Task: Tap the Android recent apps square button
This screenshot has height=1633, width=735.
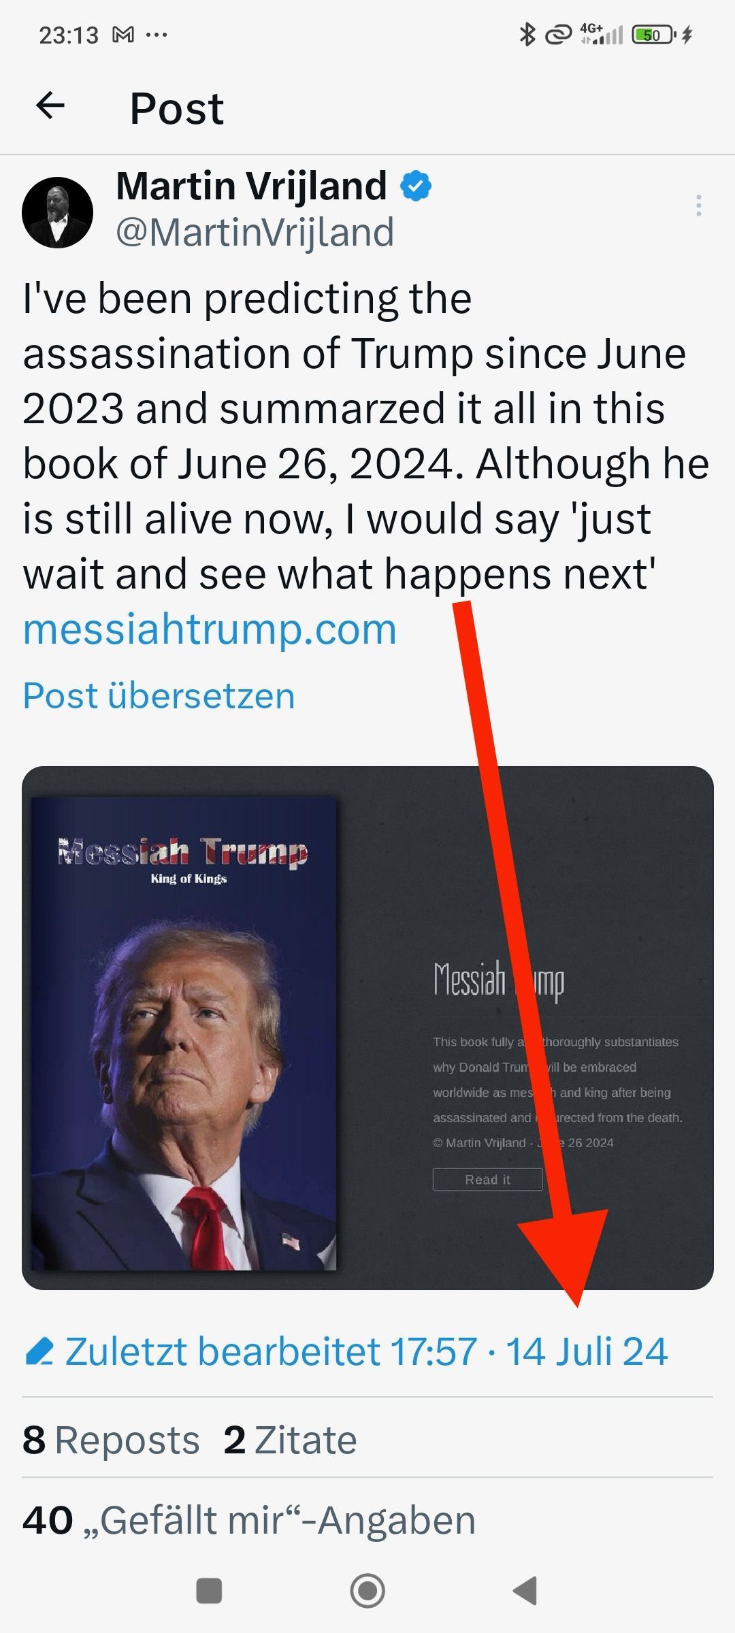Action: point(209,1591)
